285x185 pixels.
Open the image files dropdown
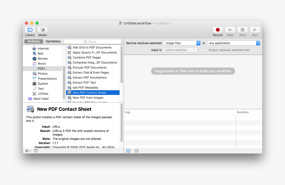[x=182, y=43]
